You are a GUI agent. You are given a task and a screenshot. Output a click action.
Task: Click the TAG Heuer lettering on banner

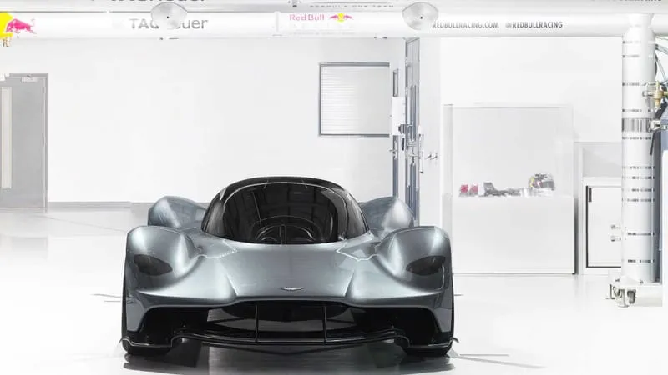coord(169,24)
